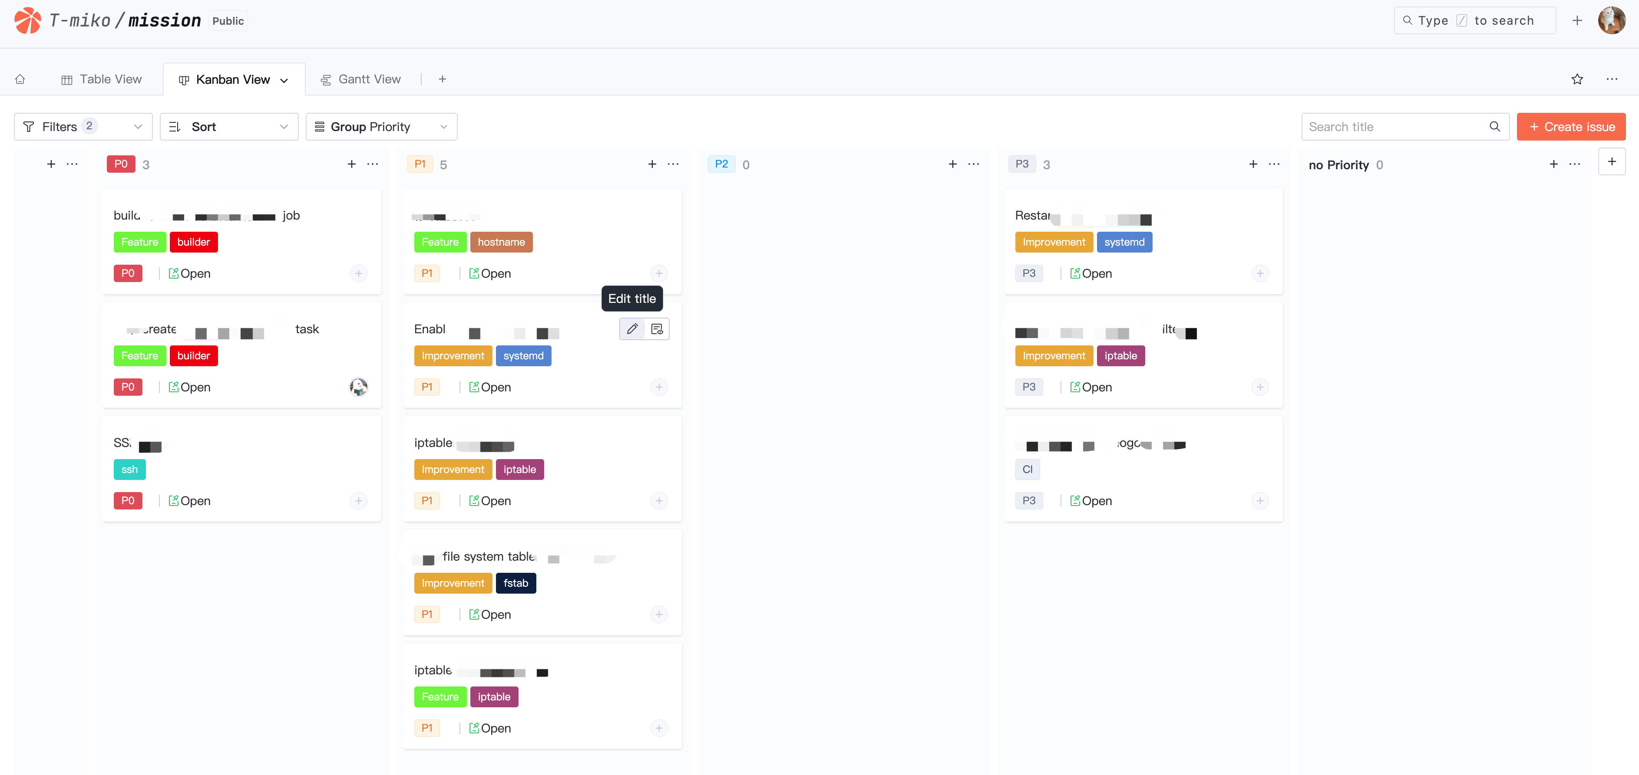Image resolution: width=1639 pixels, height=775 pixels.
Task: Open the mission repository link
Action: click(x=164, y=20)
